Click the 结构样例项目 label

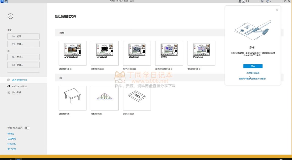coord(97,69)
